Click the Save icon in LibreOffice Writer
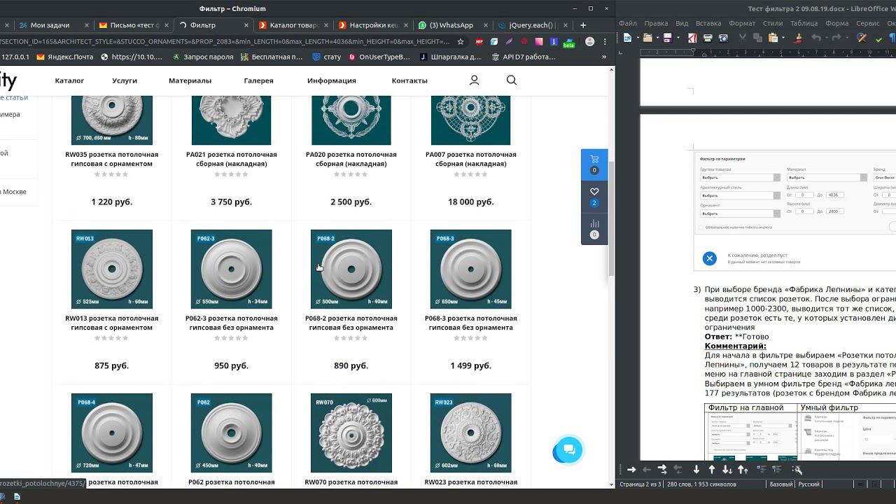 point(667,38)
